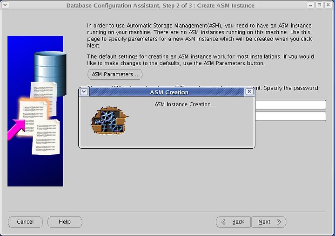The width and height of the screenshot is (335, 236).
Task: Click the 'Specify the password' text
Action: click(x=291, y=88)
